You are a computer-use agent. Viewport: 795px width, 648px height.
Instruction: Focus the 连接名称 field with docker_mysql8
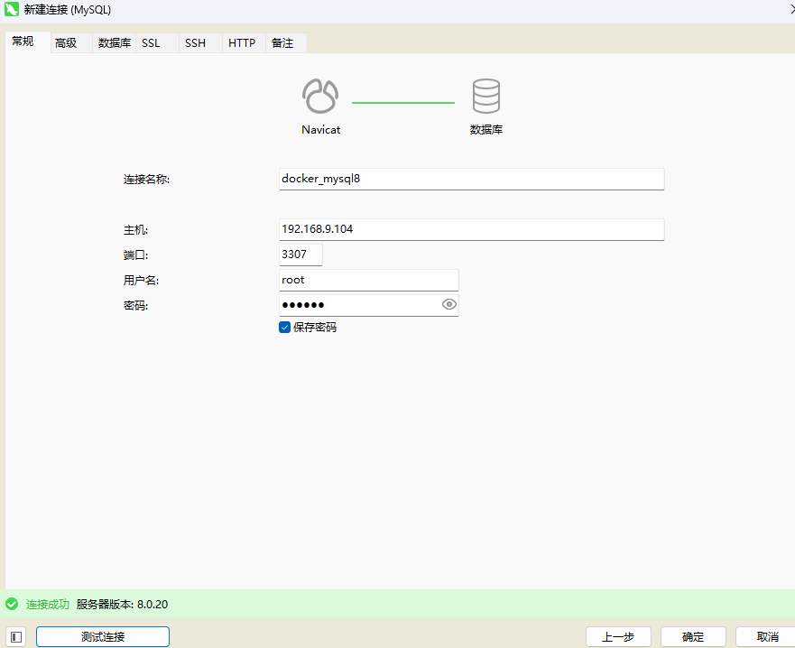(x=472, y=179)
